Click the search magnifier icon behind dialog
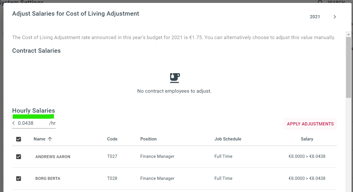The image size is (353, 192). 320,2
